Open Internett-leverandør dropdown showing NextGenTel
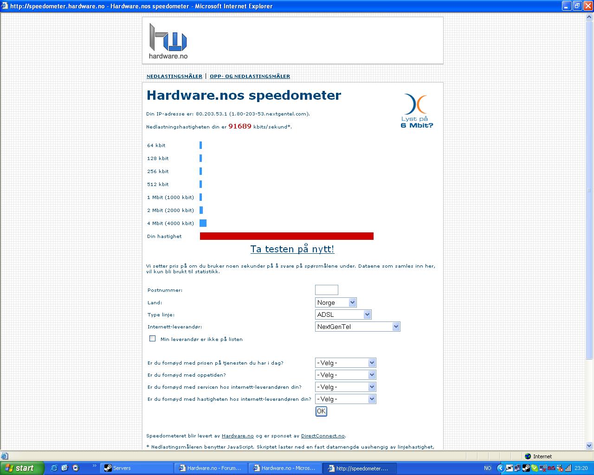Screen dimensions: 594x475 pyautogui.click(x=358, y=327)
